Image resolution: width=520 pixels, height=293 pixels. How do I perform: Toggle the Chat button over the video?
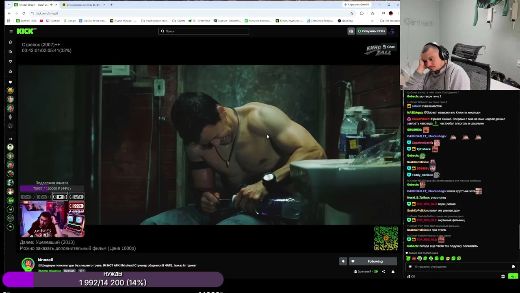[x=389, y=47]
